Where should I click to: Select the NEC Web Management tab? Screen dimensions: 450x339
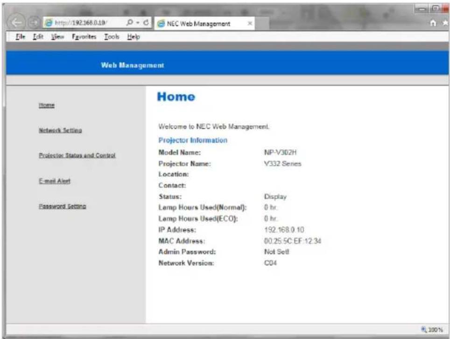coord(204,23)
